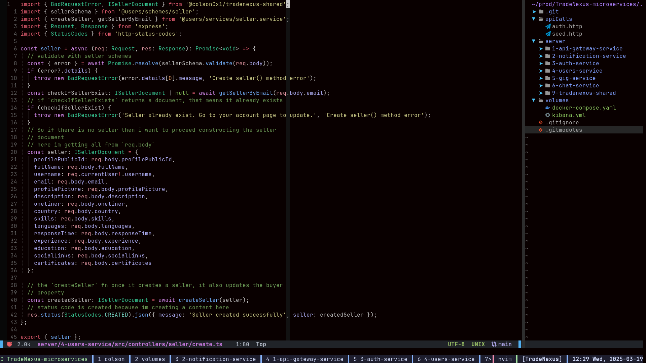The height and width of the screenshot is (363, 646).
Task: Click the file path in statusline
Action: 130,344
